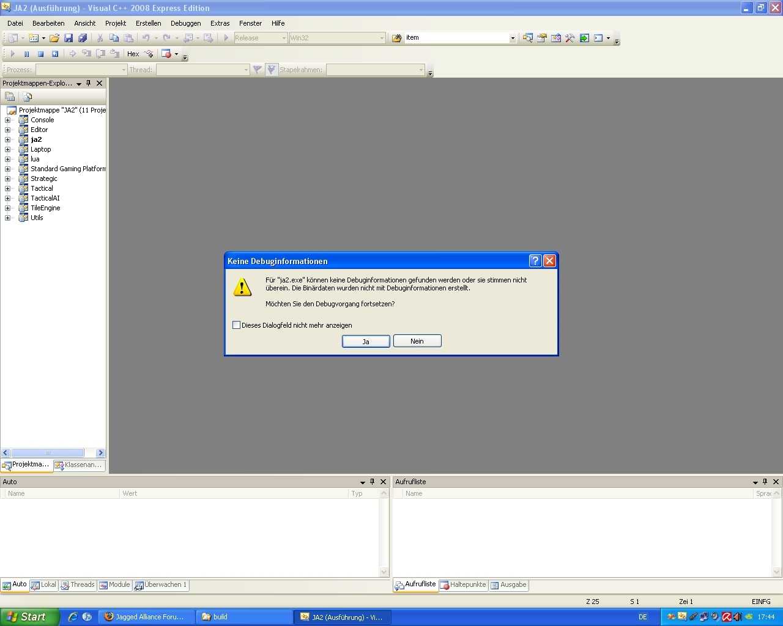The height and width of the screenshot is (626, 783).
Task: Click the Wert column header in Auto panel
Action: (x=234, y=493)
